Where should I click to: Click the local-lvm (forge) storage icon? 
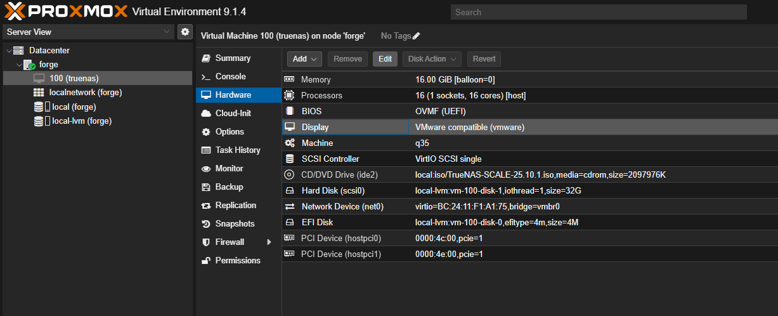click(x=39, y=121)
